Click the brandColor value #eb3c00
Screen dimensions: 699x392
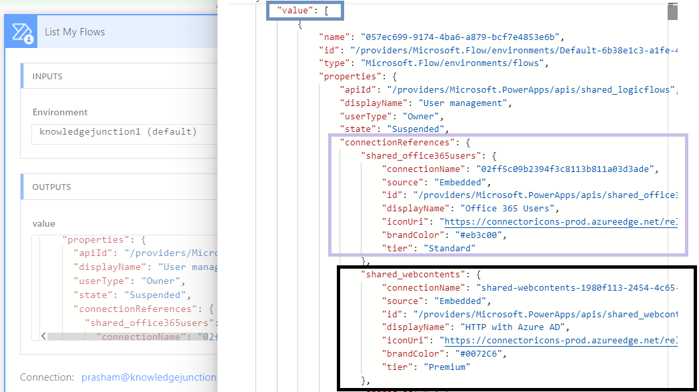(x=478, y=235)
